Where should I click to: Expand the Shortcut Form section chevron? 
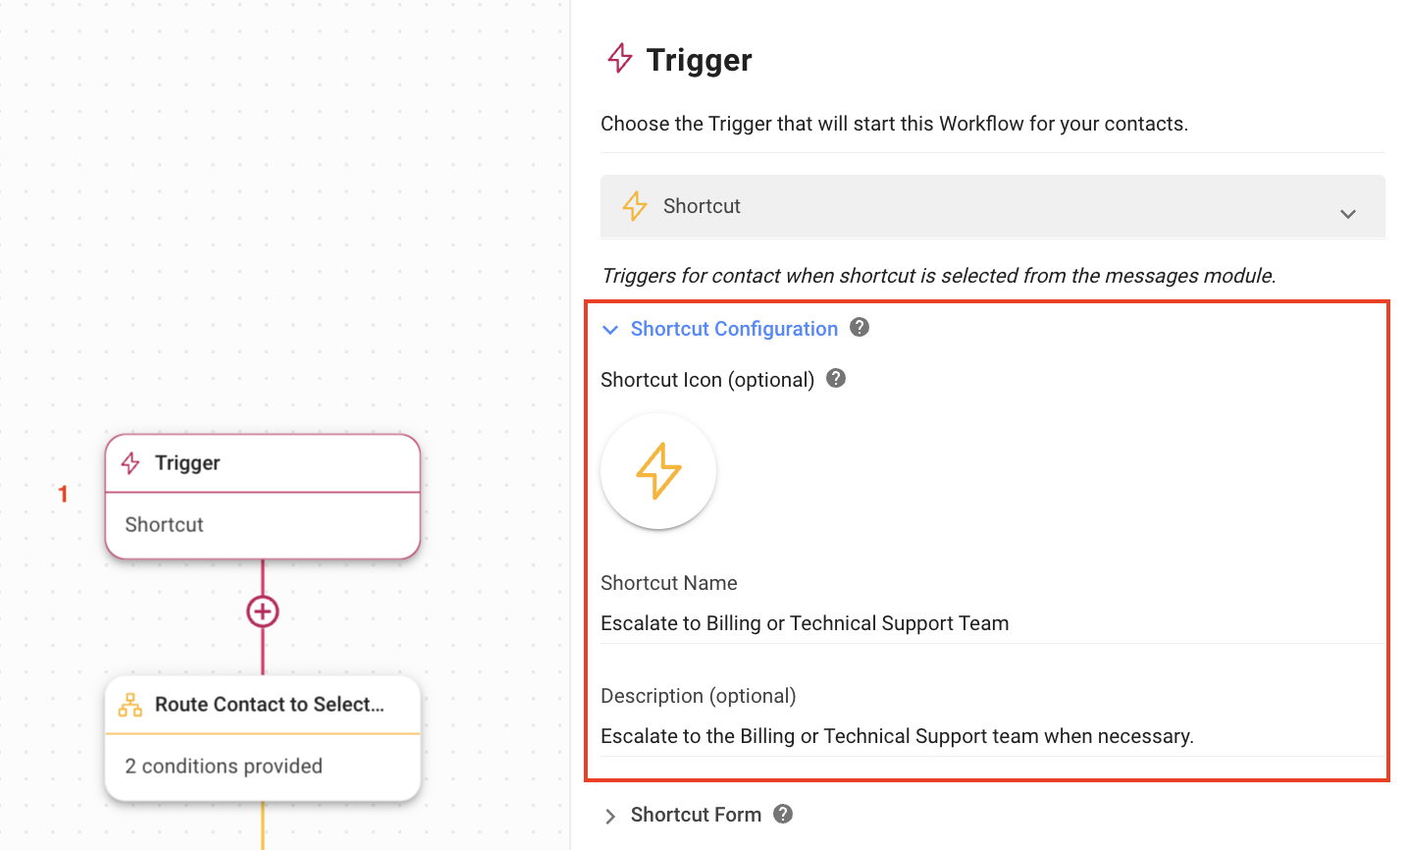(610, 816)
